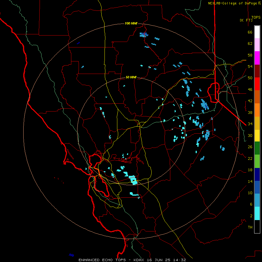The height and width of the screenshot is (262, 262).
Task: Click the '[K FT]' units label
Action: tap(246, 20)
